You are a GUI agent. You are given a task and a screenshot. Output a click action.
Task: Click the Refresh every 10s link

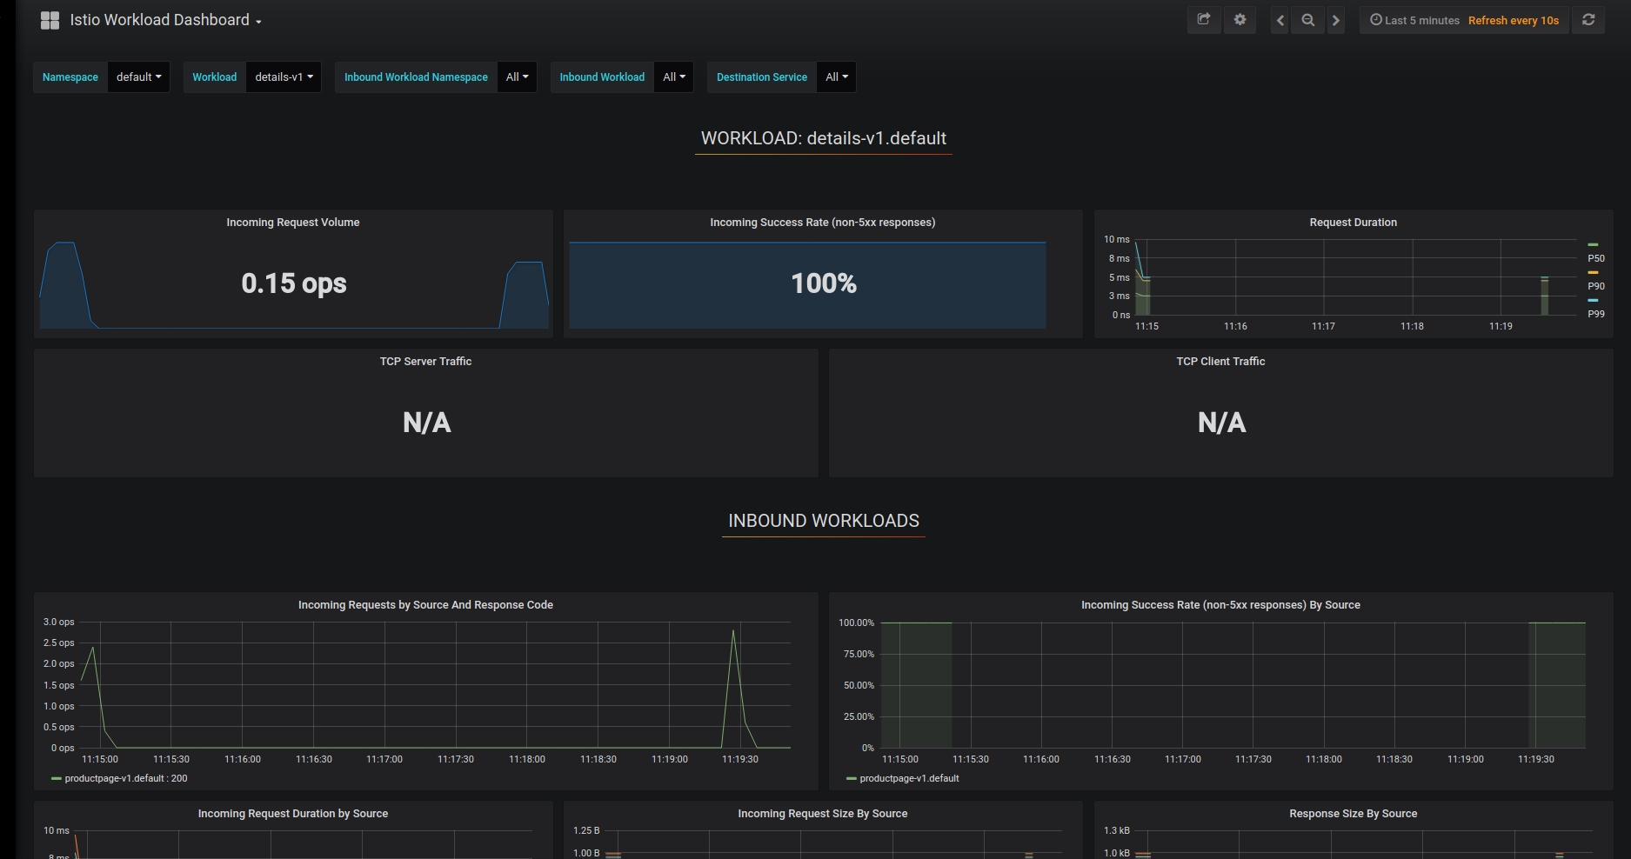(x=1513, y=20)
